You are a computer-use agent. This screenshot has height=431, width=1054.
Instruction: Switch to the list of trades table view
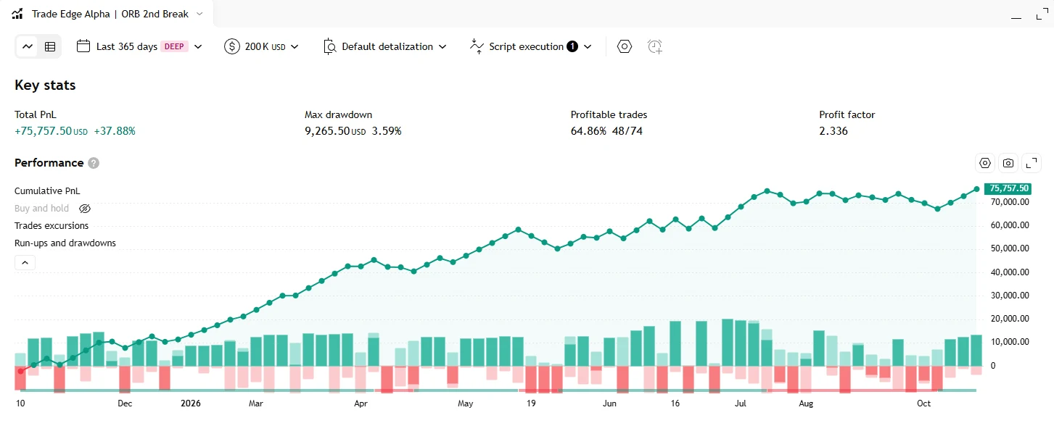coord(49,46)
